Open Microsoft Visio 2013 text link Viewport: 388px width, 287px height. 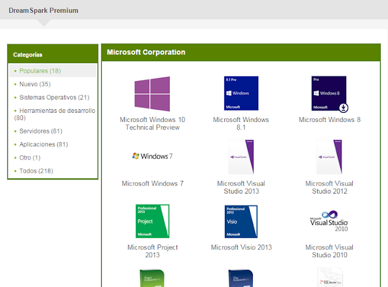[241, 248]
